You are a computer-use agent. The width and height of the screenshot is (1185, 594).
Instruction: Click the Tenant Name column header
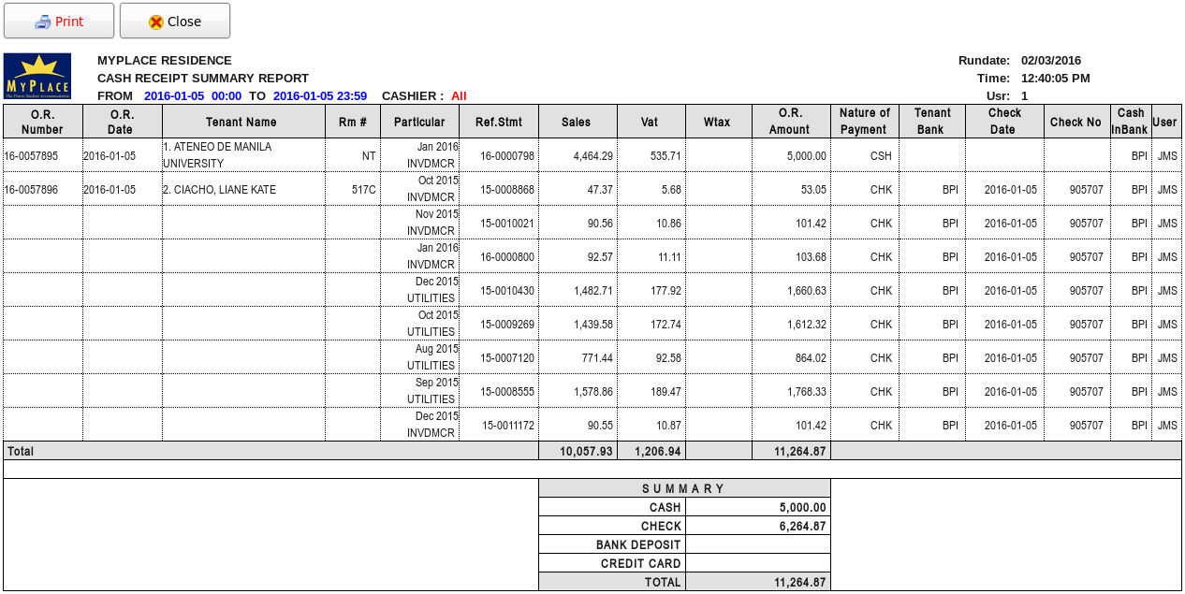point(241,122)
